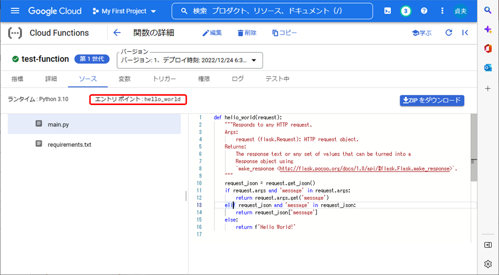Click the back arrow beside 関数の詳細
Screen dimensions: 499x275
tap(117, 33)
